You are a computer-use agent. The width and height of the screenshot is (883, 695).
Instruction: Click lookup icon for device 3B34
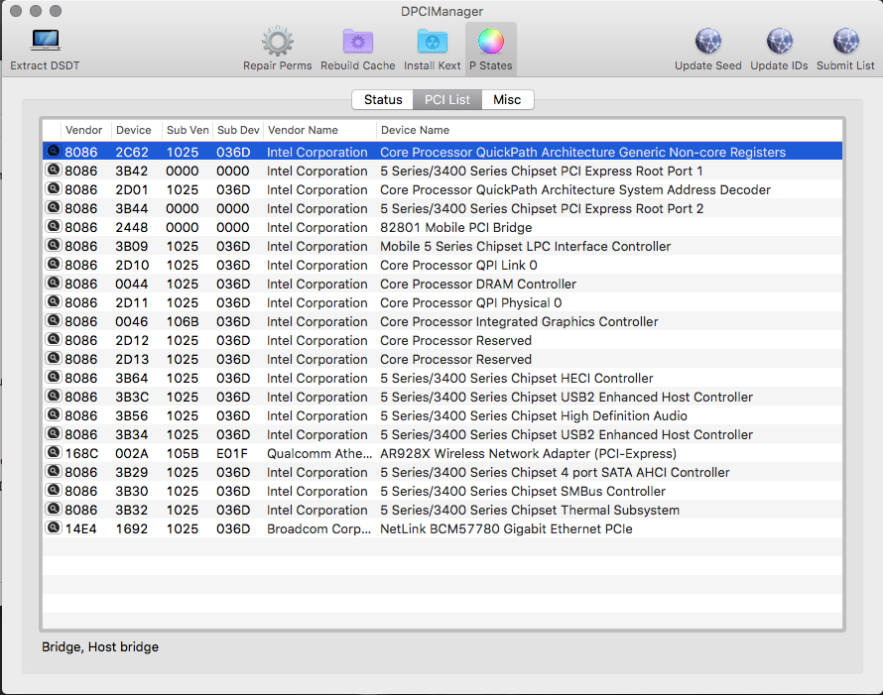tap(53, 434)
